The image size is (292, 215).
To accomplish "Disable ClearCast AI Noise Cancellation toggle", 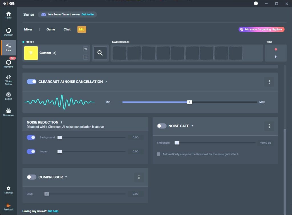I will coord(31,82).
